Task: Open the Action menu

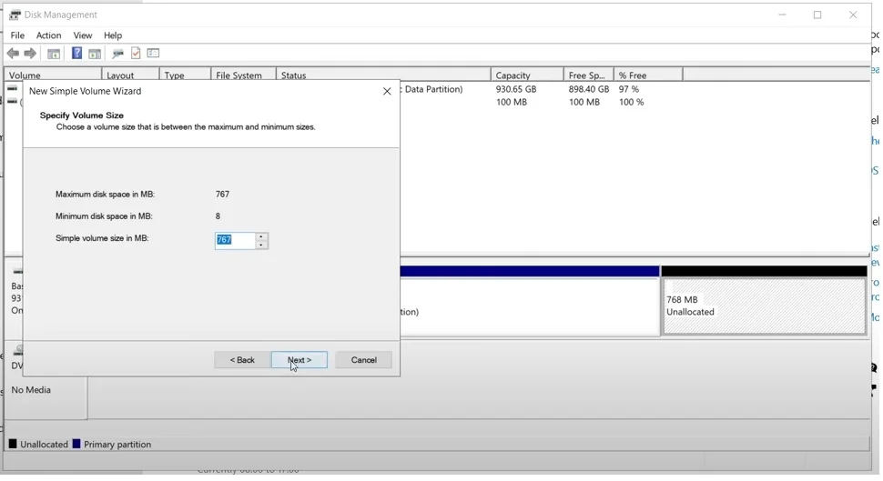Action: point(48,35)
